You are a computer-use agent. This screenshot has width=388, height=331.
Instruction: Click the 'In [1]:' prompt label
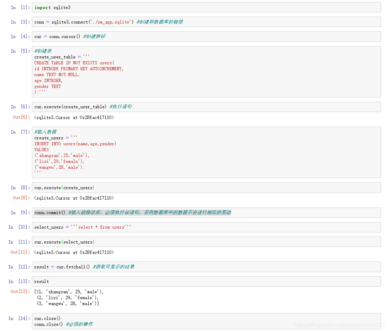click(x=20, y=8)
